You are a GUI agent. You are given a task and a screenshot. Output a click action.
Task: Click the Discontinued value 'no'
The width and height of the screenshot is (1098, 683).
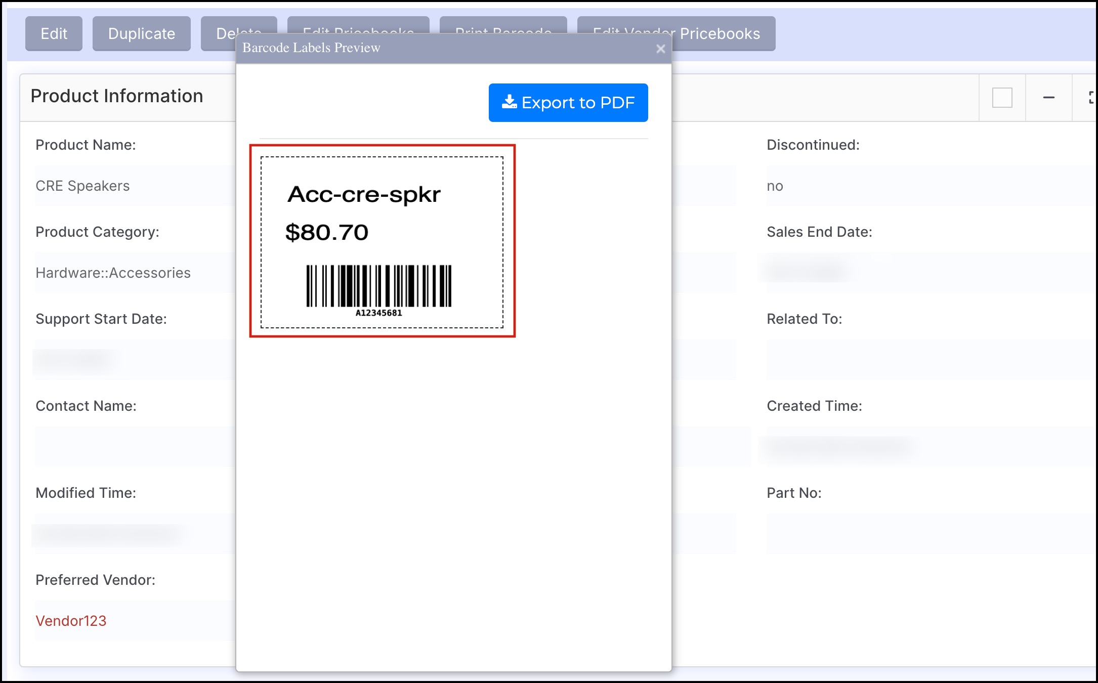tap(775, 186)
